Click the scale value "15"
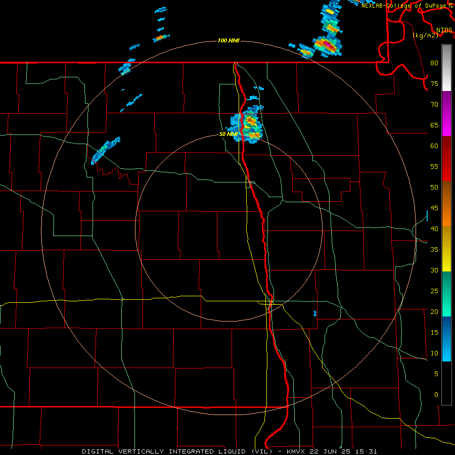 tap(434, 333)
